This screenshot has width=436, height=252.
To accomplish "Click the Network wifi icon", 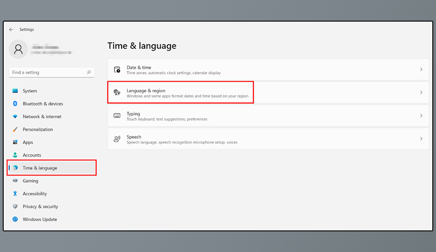I will coord(15,116).
